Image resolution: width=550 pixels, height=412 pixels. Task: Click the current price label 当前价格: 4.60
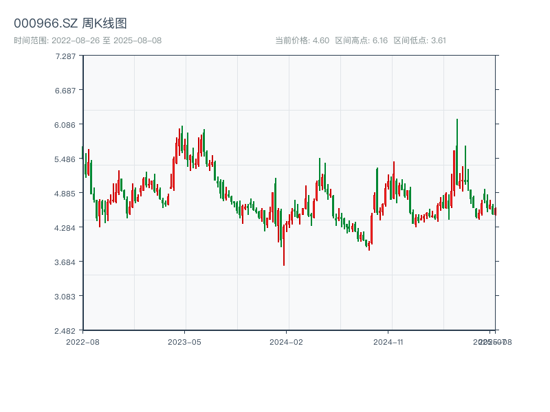pos(302,41)
